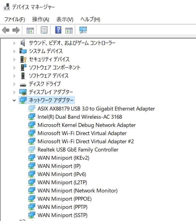The width and height of the screenshot is (196, 221).
Task: Click the Microsoft Kernel Debug adapter icon
Action: tap(32, 125)
